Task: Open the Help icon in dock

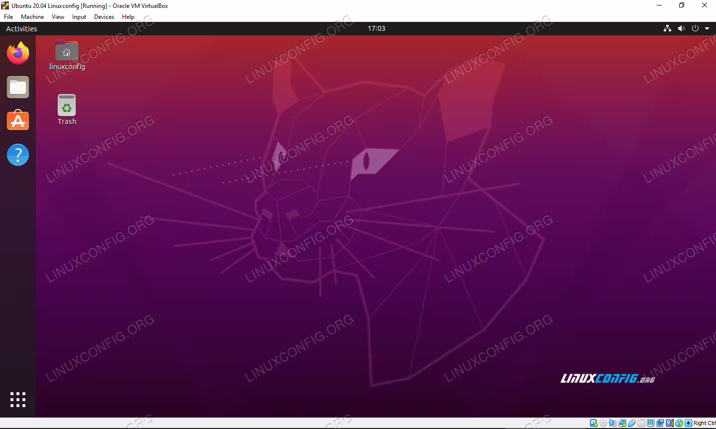Action: click(18, 155)
